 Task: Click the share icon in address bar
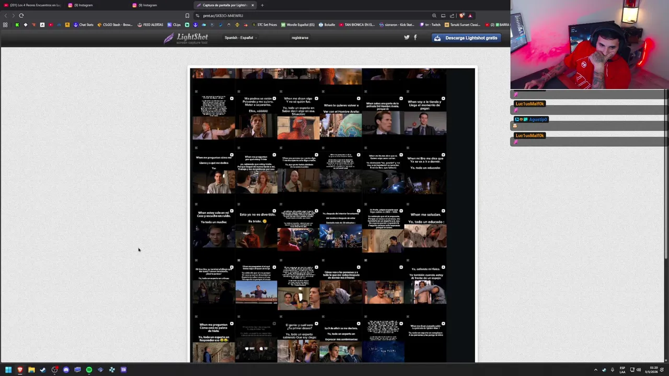point(452,16)
